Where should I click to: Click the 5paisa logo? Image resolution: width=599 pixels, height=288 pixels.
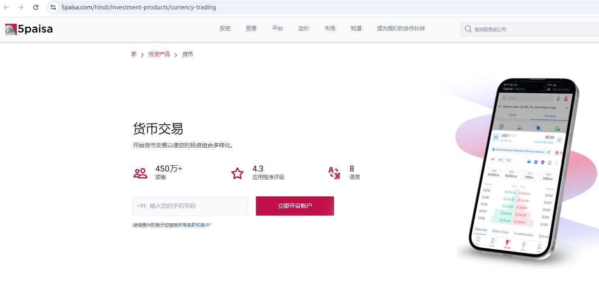[29, 29]
